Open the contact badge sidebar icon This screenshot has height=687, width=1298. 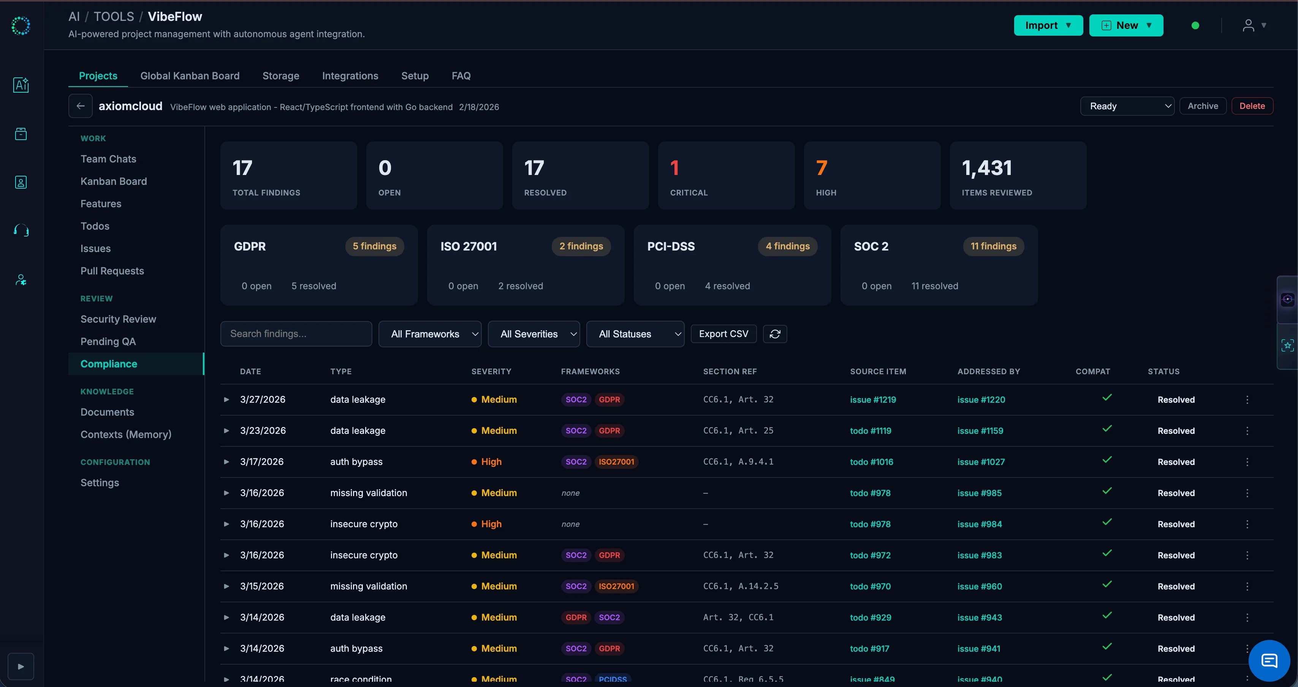coord(21,182)
